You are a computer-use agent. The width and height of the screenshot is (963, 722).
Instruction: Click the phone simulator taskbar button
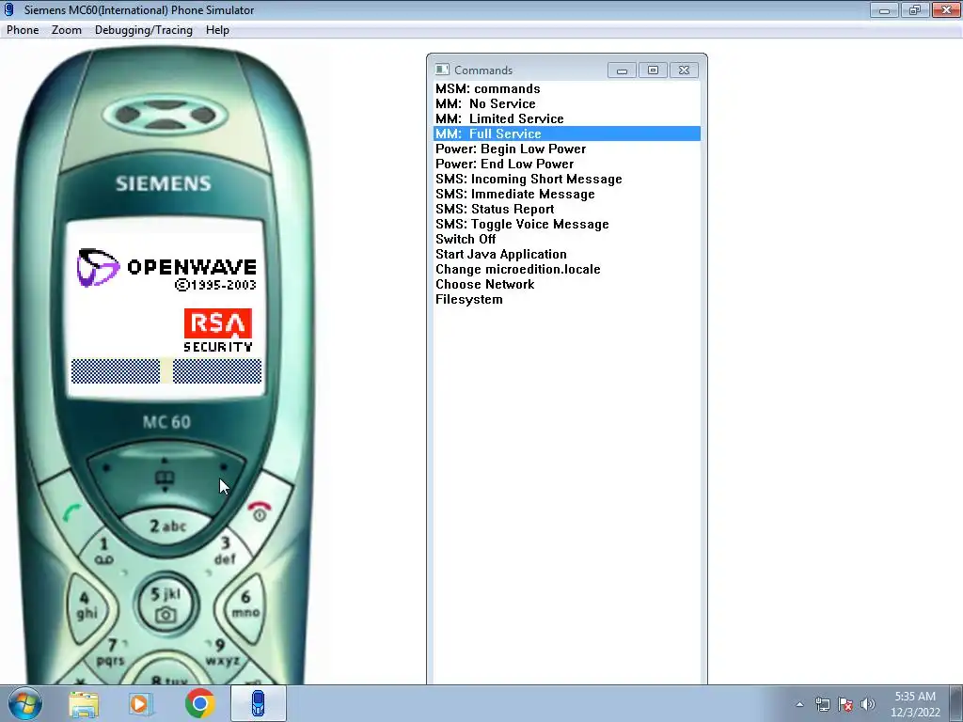point(258,703)
